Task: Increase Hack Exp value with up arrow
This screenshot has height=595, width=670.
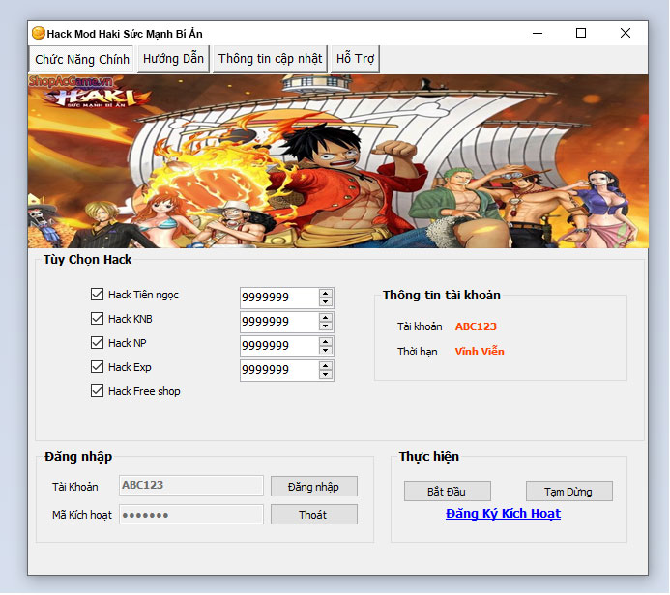Action: pos(326,366)
